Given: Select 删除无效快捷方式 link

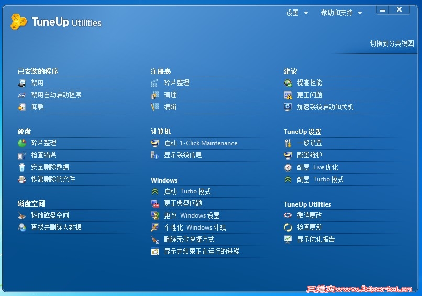Looking at the screenshot, I should click(x=189, y=240).
